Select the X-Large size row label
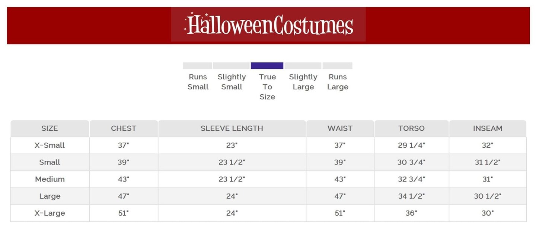 50,213
